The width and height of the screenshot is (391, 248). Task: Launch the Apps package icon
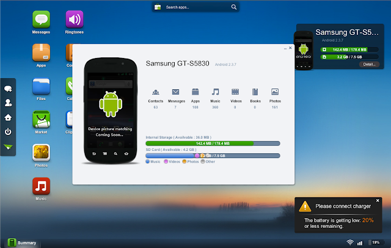[x=41, y=53]
